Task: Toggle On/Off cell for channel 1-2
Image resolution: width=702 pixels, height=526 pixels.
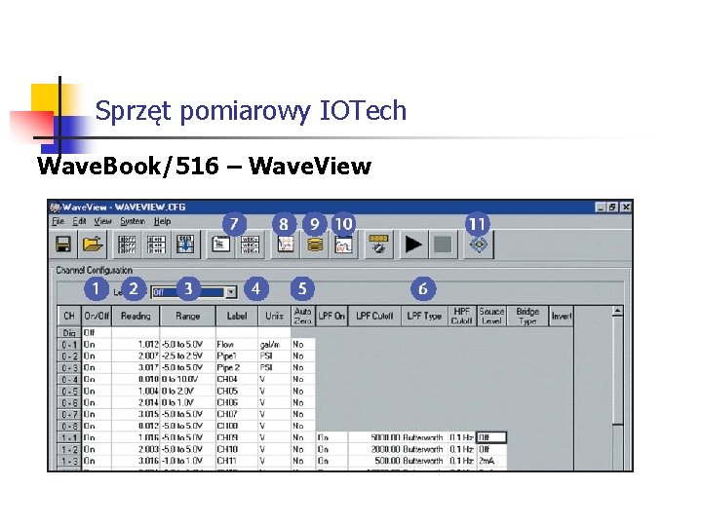Action: [x=97, y=449]
